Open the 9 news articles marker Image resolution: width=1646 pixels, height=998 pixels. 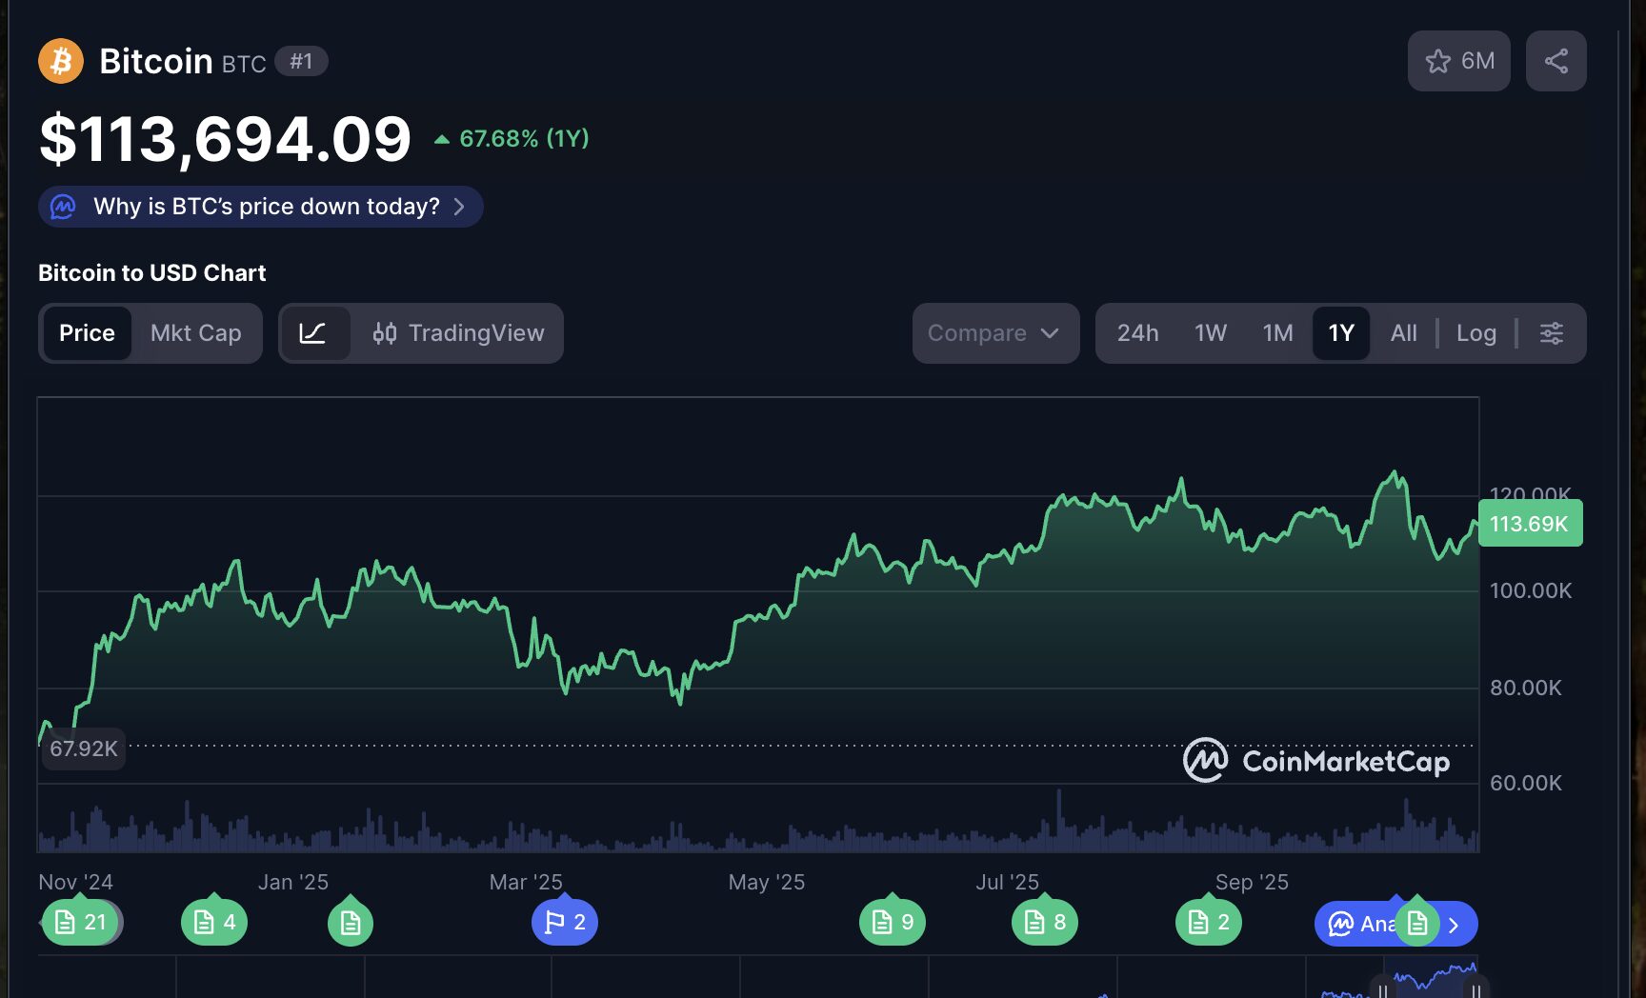[893, 922]
